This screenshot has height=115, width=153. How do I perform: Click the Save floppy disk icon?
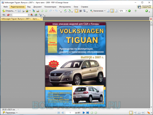click(19, 11)
